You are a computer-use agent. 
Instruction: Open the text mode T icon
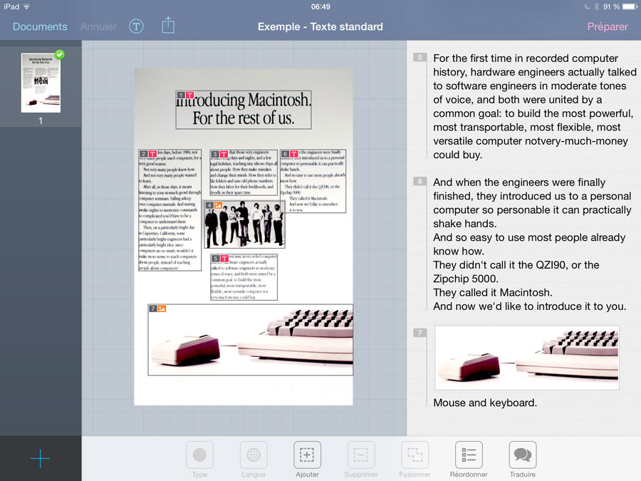(x=136, y=26)
